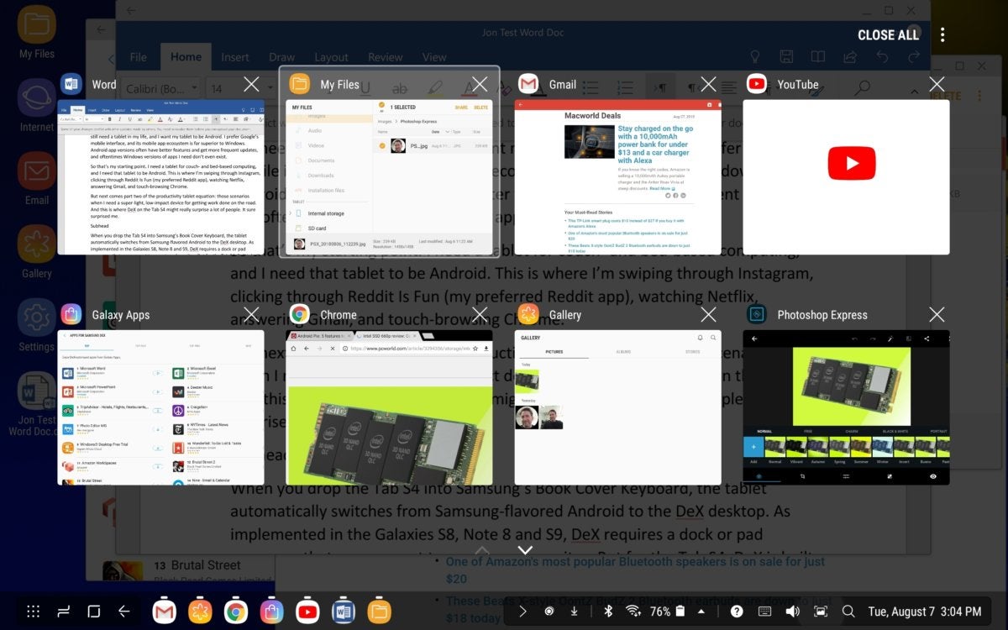This screenshot has height=630, width=1008.
Task: Open the Gmail Macworld Deals preview
Action: pos(617,177)
